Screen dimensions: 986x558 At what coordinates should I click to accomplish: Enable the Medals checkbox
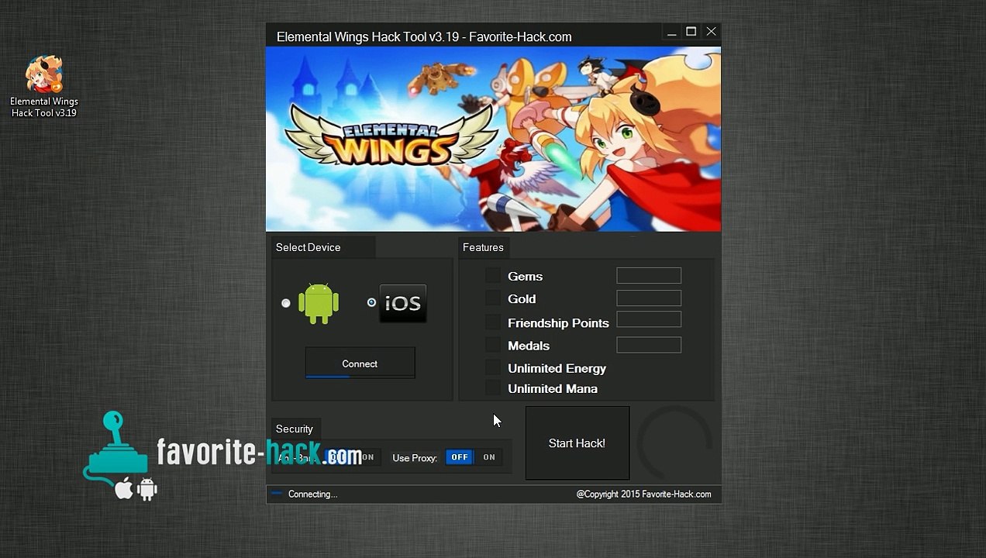(x=493, y=345)
